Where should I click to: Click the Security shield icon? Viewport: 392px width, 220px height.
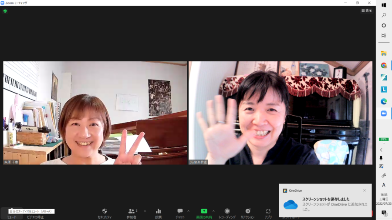coord(105,211)
